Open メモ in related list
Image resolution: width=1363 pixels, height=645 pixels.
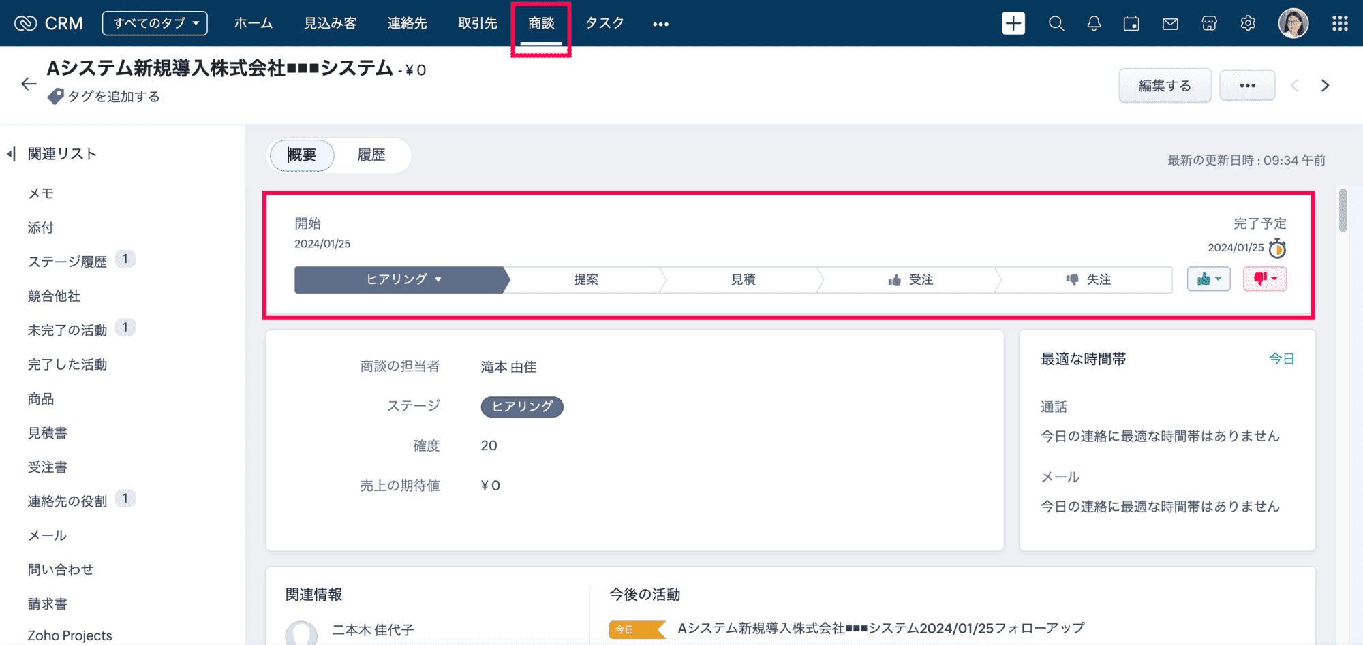coord(41,193)
